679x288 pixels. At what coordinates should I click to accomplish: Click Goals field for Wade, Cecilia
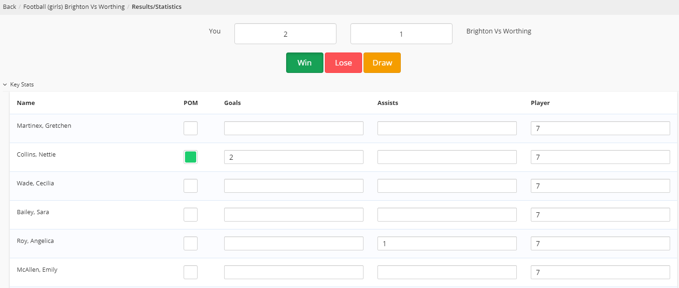pyautogui.click(x=294, y=186)
